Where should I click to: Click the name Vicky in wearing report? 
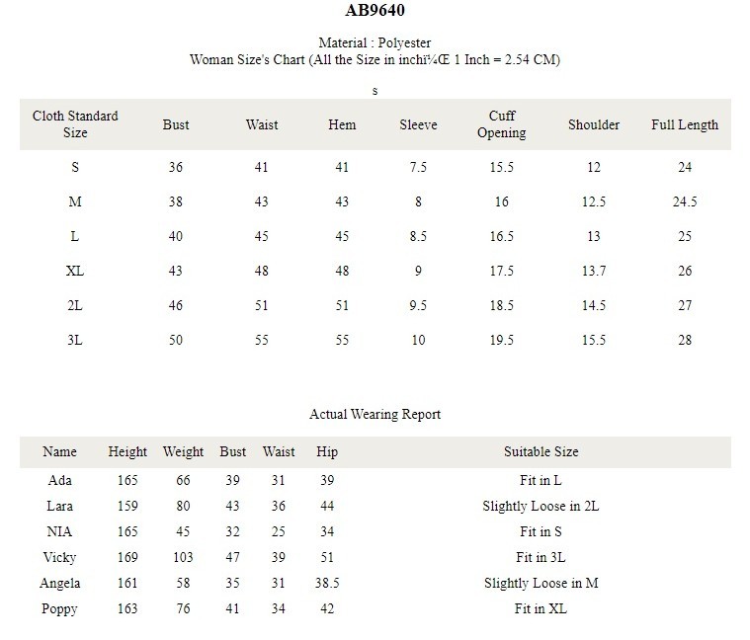(60, 557)
